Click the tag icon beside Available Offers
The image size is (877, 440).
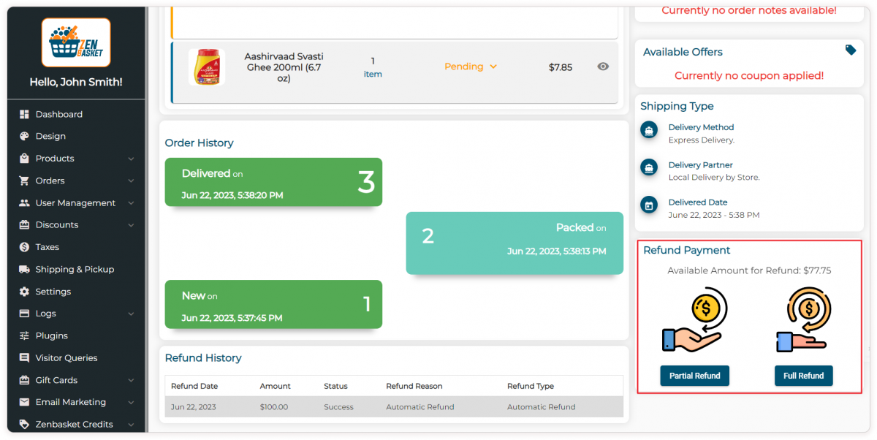point(849,50)
